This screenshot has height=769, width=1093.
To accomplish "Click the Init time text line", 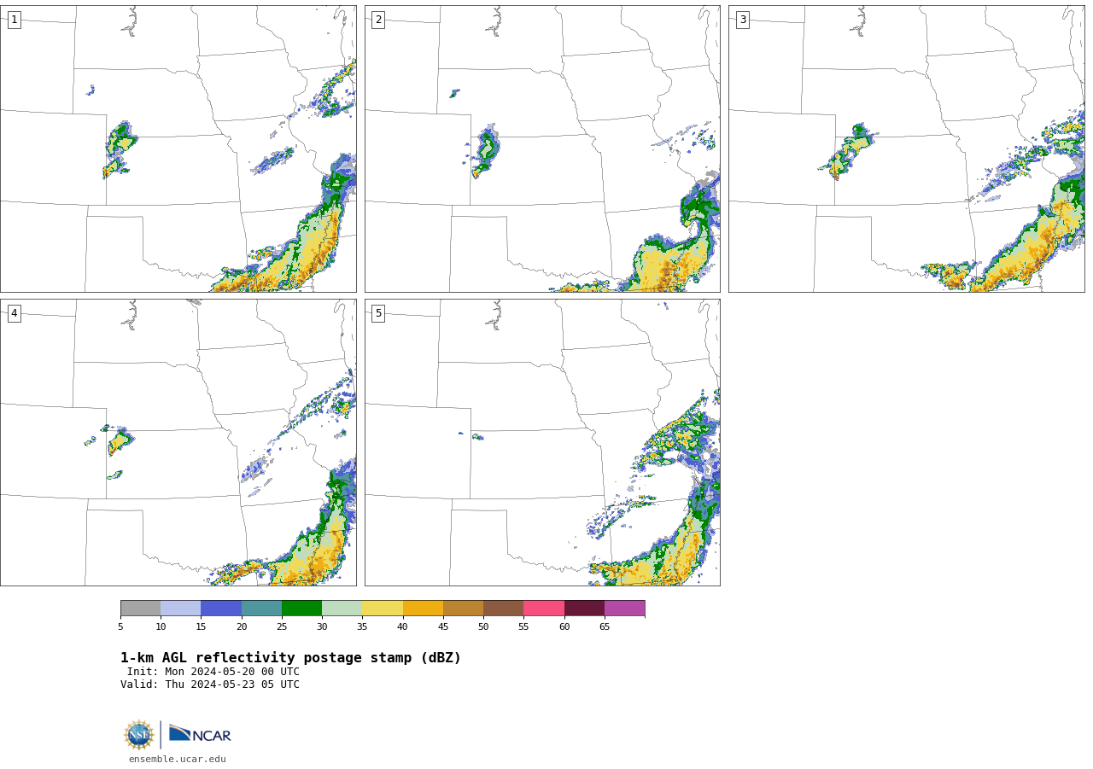I will pyautogui.click(x=213, y=672).
